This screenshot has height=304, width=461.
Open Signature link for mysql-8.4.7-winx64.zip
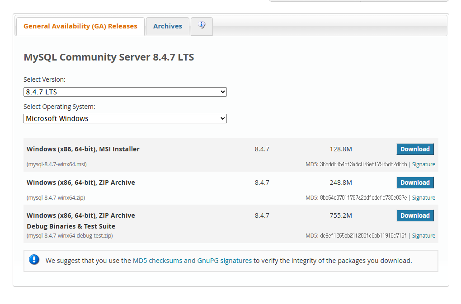[x=423, y=198]
